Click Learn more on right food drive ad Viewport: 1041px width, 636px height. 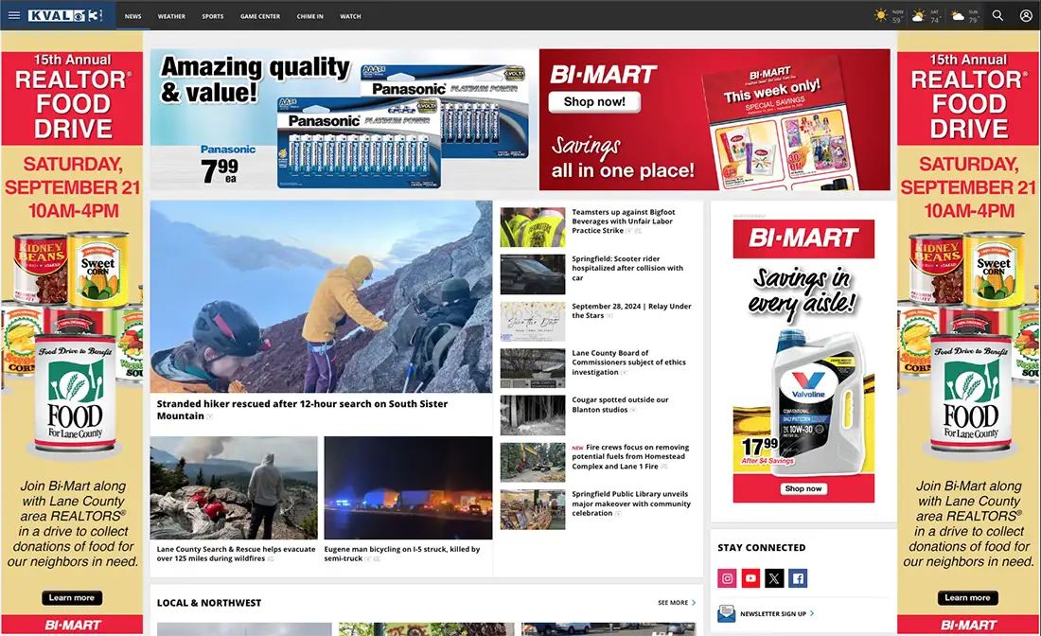pos(967,597)
